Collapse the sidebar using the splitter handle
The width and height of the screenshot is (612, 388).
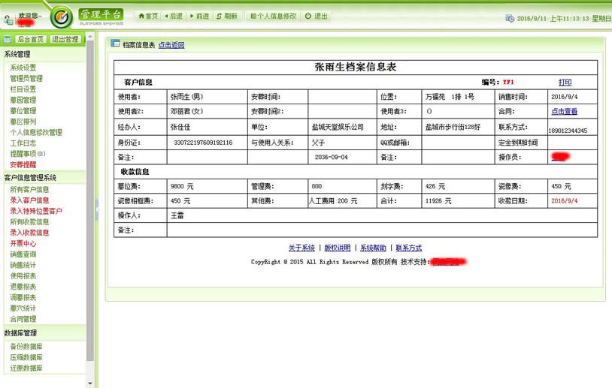pos(96,211)
